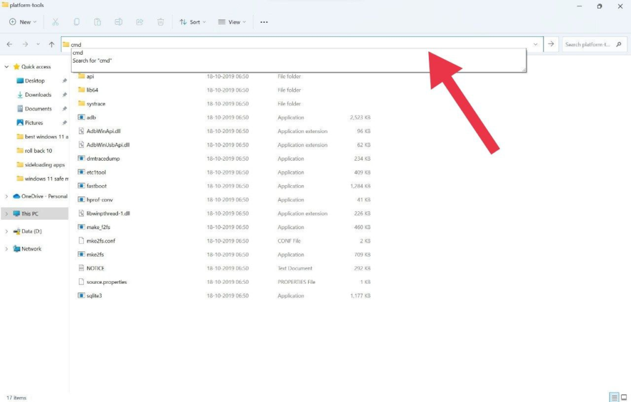Pin-click the Pictures folder in Quick access
Viewport: 631px width, 402px height.
(63, 123)
